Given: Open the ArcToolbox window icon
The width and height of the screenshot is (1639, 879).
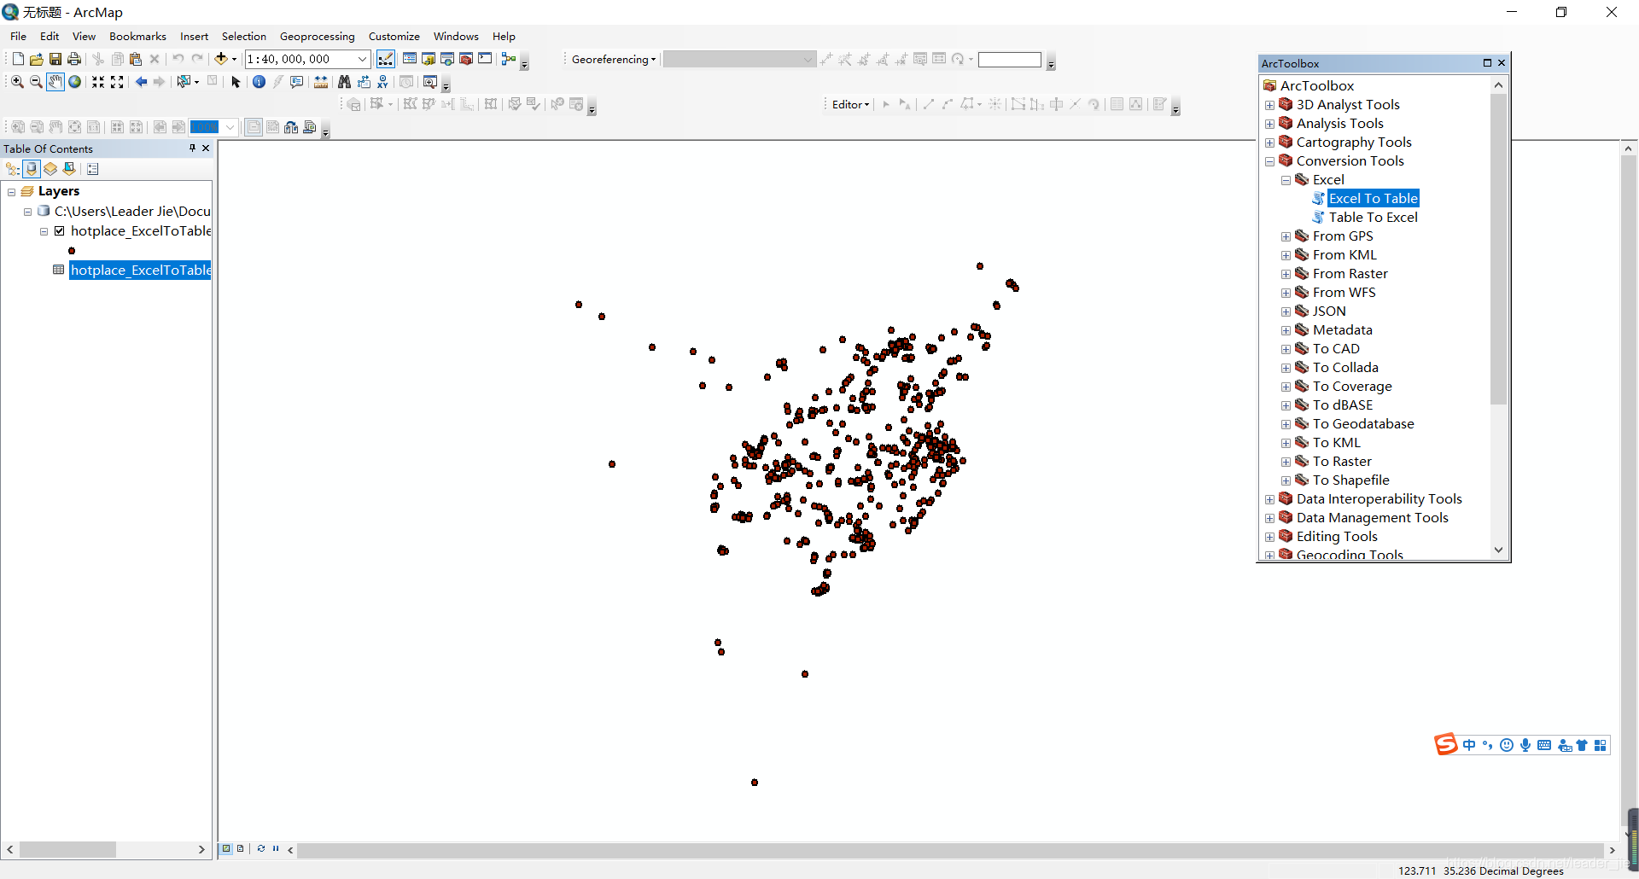Looking at the screenshot, I should pyautogui.click(x=466, y=59).
